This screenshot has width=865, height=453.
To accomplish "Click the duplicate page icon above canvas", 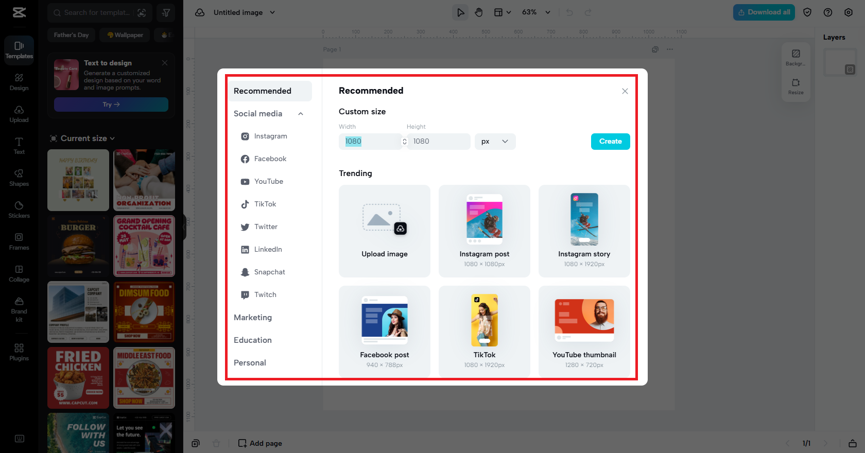I will click(655, 49).
